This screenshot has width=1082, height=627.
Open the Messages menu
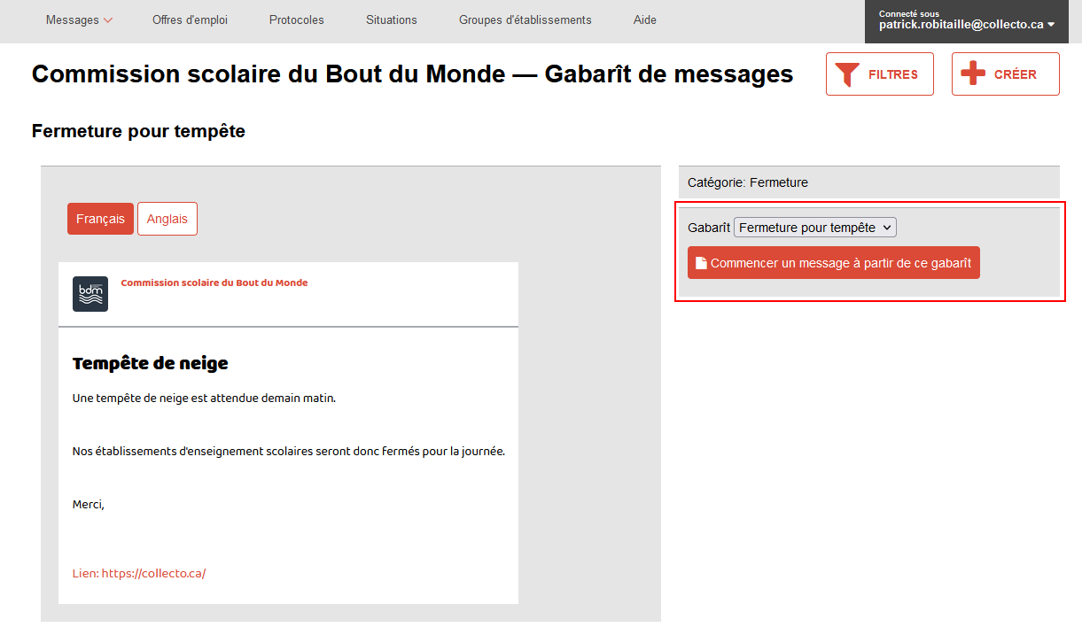click(79, 20)
